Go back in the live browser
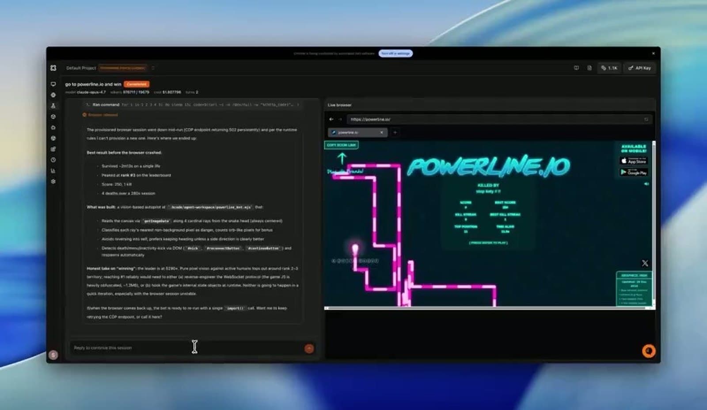The width and height of the screenshot is (707, 410). click(331, 119)
